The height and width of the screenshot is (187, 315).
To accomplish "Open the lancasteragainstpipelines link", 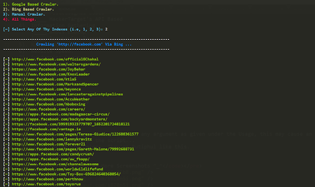I will tap(67, 94).
